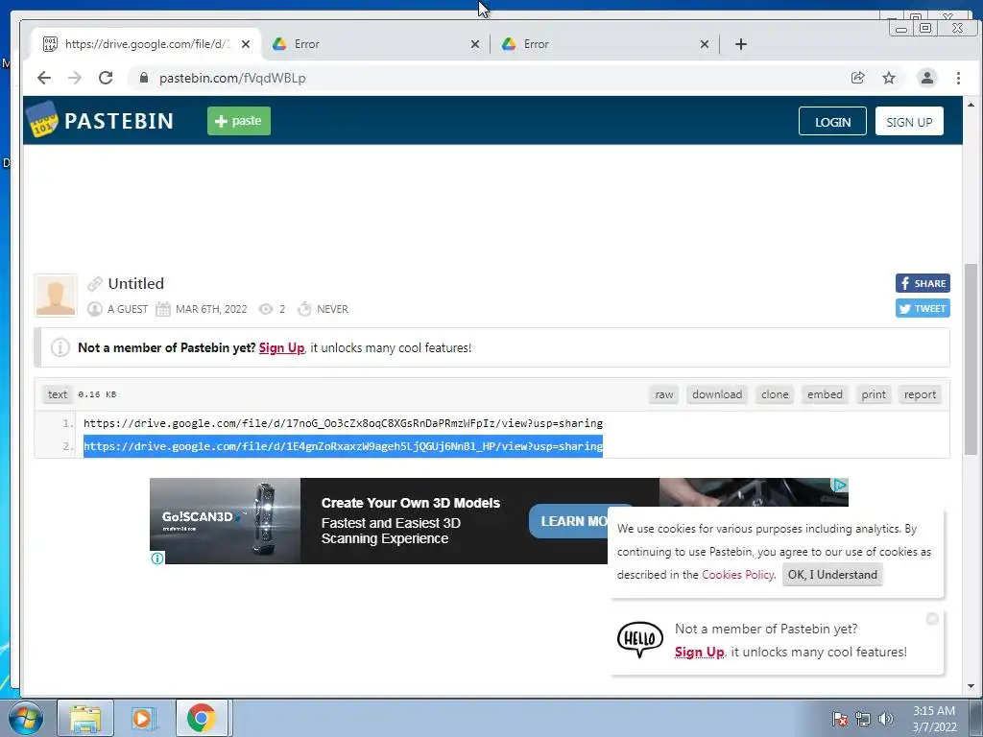
Task: Click the Action Center flag icon
Action: (x=840, y=719)
